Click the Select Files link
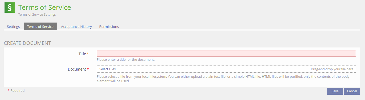The image size is (365, 100). click(107, 69)
